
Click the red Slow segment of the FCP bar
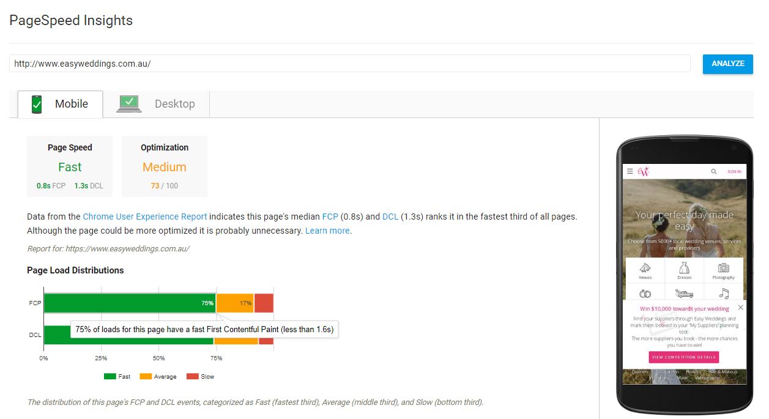point(264,303)
